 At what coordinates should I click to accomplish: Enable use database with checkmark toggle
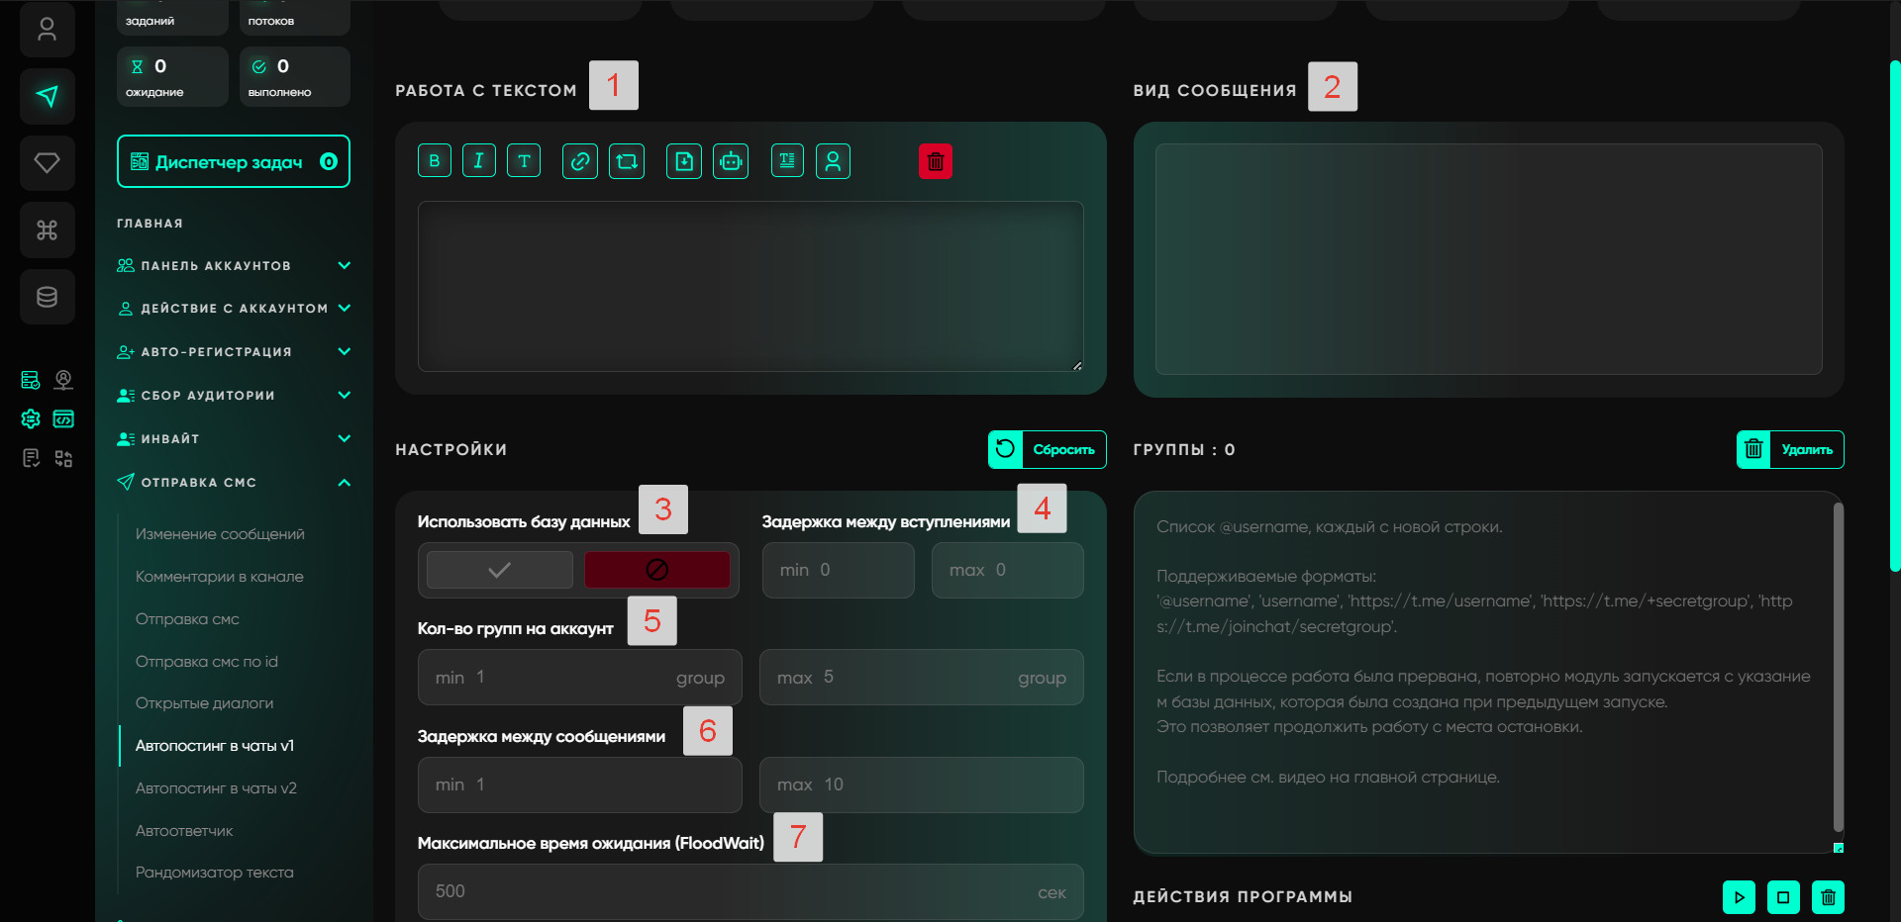pos(500,570)
